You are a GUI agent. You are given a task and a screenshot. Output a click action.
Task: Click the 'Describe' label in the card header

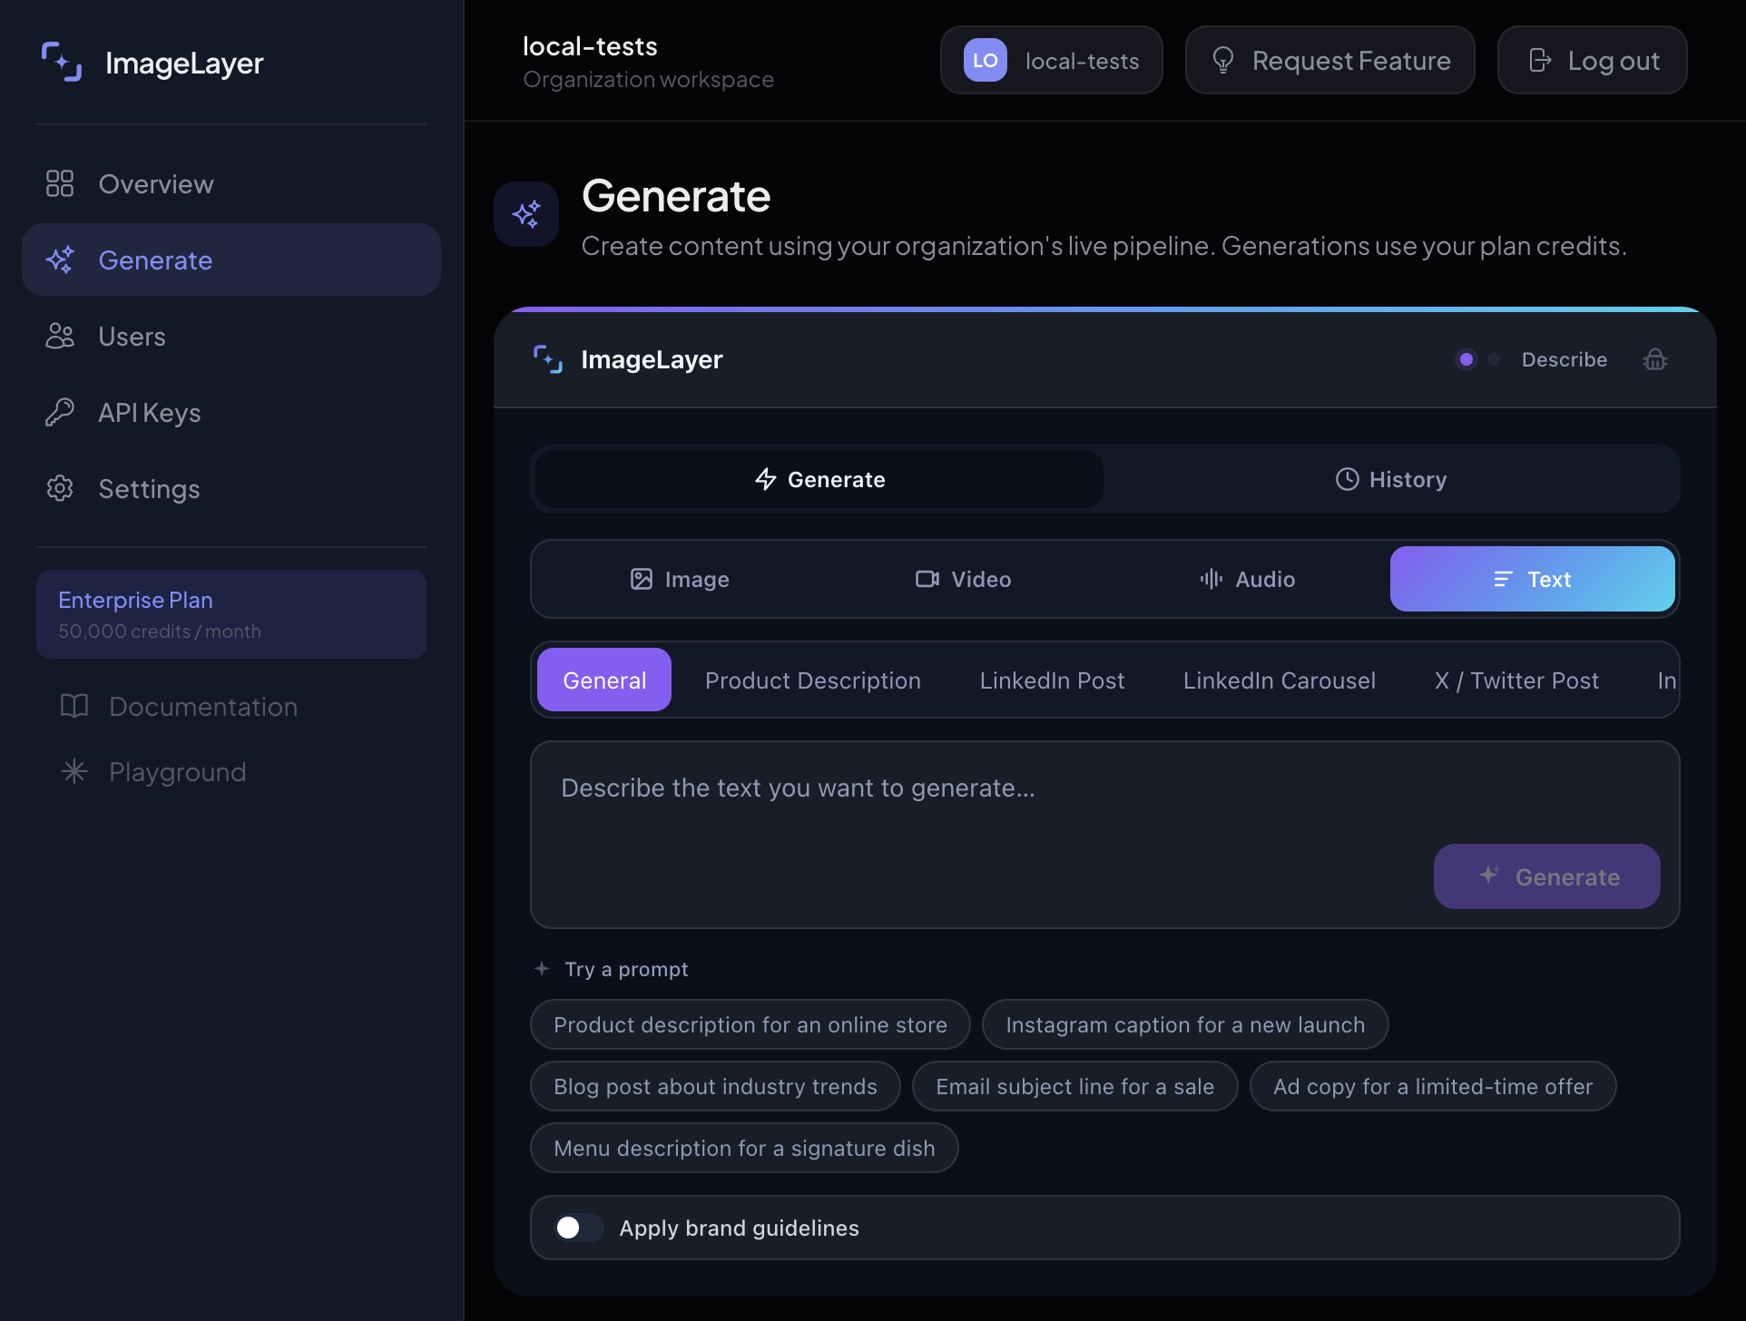click(x=1565, y=360)
